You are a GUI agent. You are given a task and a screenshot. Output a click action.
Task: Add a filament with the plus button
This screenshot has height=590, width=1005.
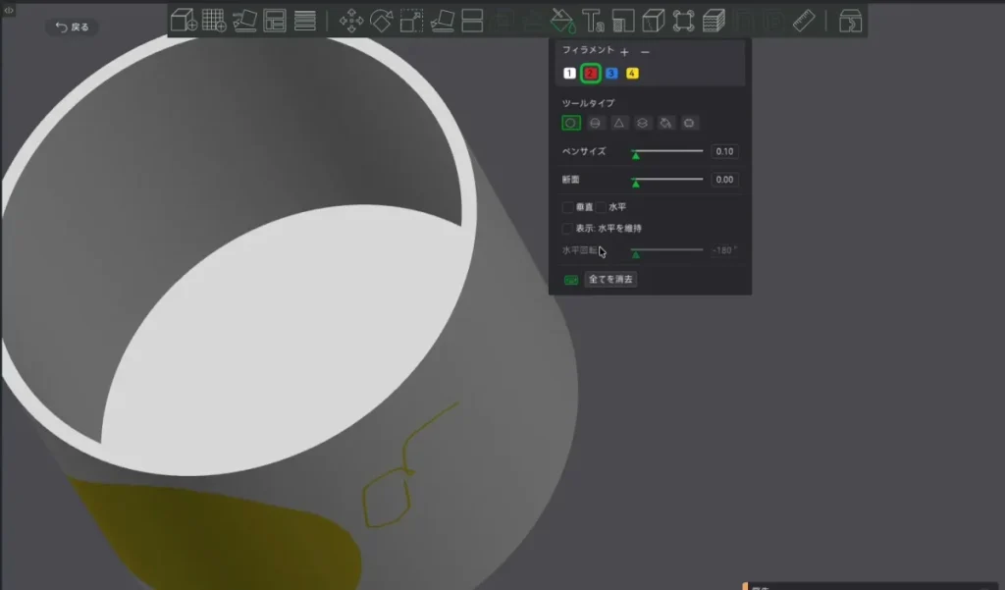pyautogui.click(x=624, y=51)
